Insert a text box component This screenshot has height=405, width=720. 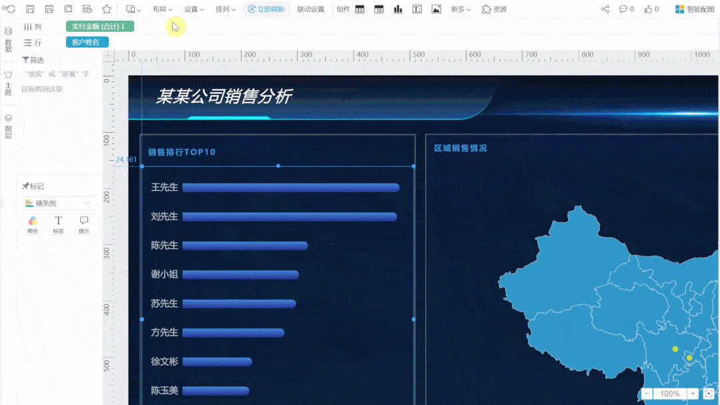point(417,9)
